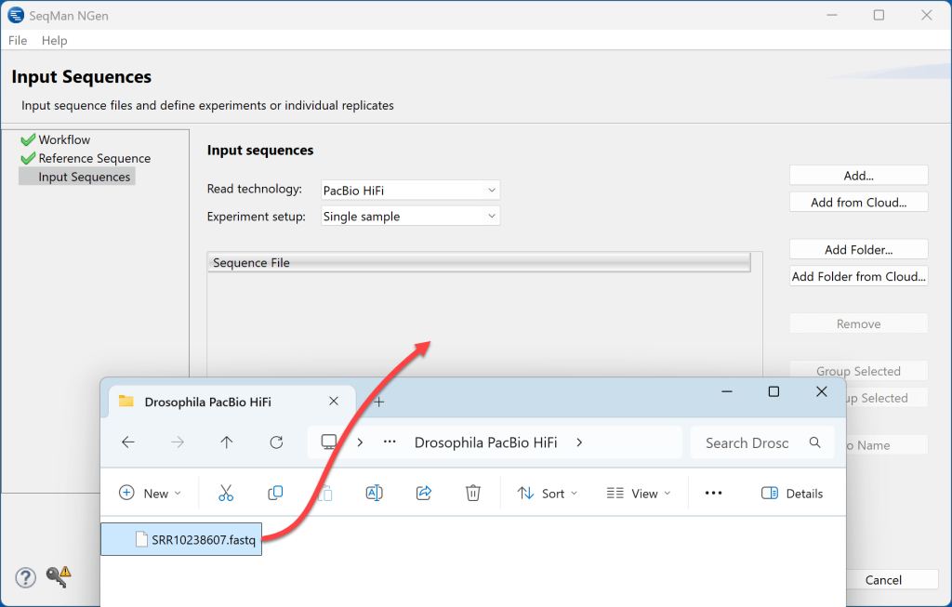Click the license key warning icon

click(x=59, y=576)
